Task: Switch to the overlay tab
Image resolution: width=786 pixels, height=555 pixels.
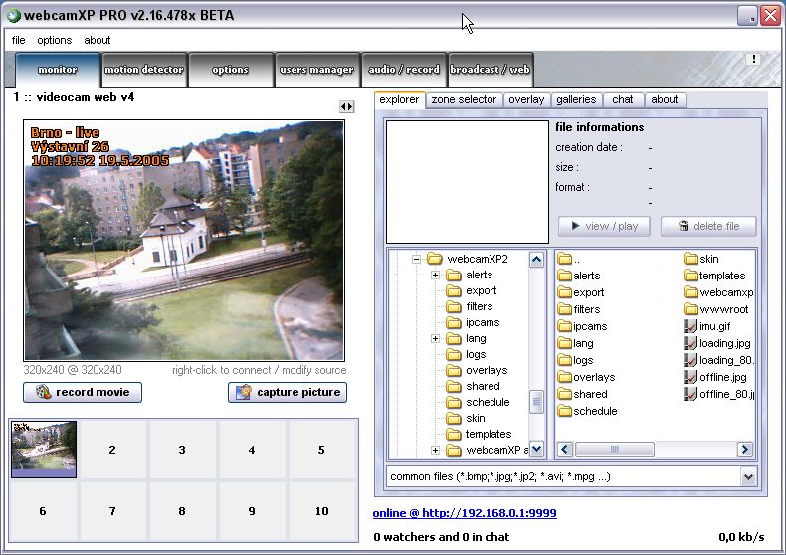Action: point(526,100)
